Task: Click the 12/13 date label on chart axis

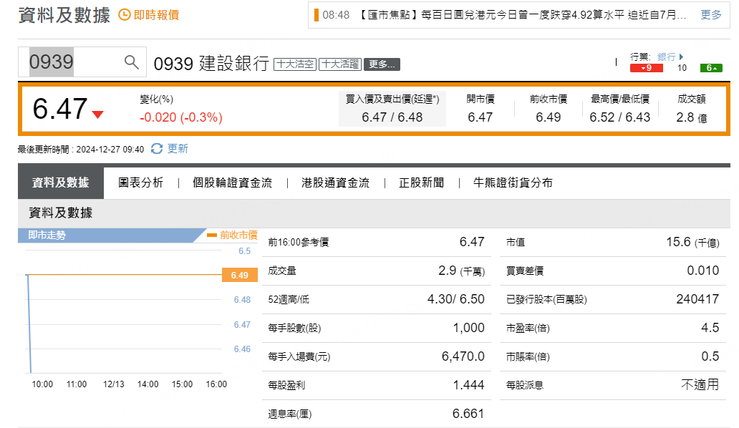Action: click(114, 384)
